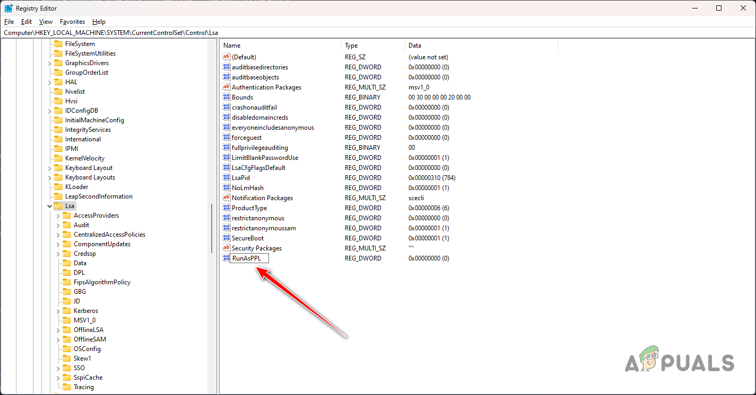
Task: Click the crashonauditfail value icon
Action: (x=227, y=107)
